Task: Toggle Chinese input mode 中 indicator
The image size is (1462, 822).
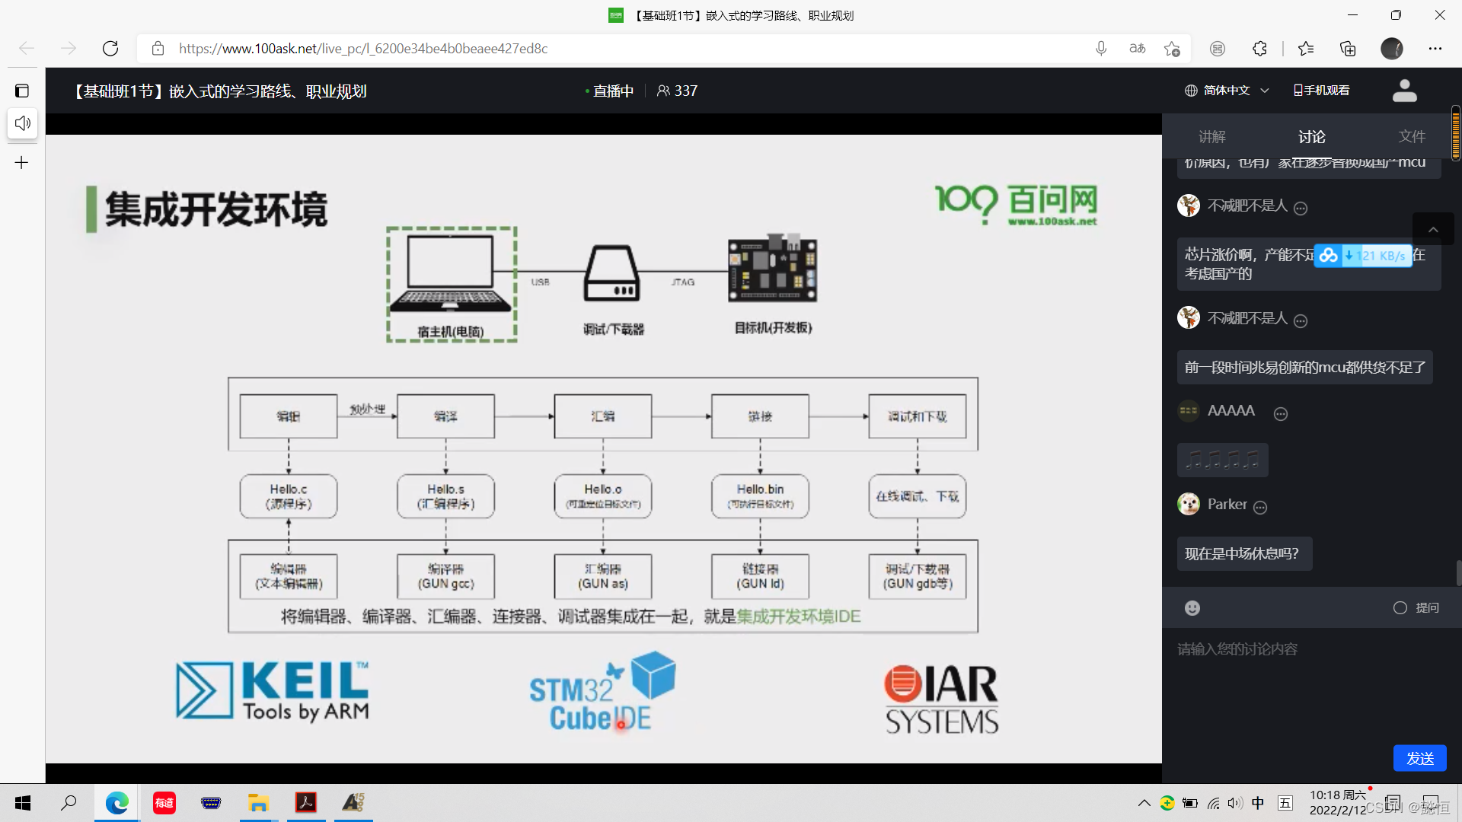Action: tap(1258, 803)
